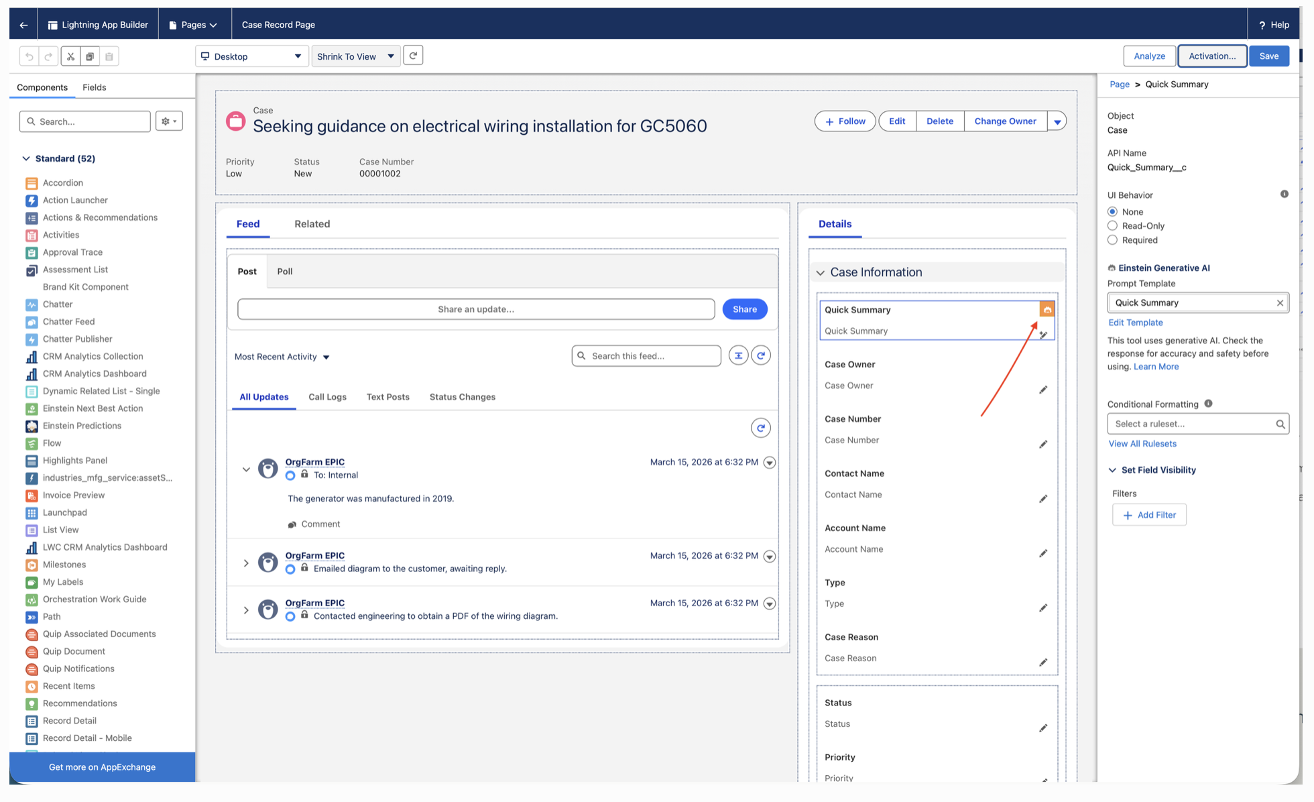Select the Launchpad component

64,512
